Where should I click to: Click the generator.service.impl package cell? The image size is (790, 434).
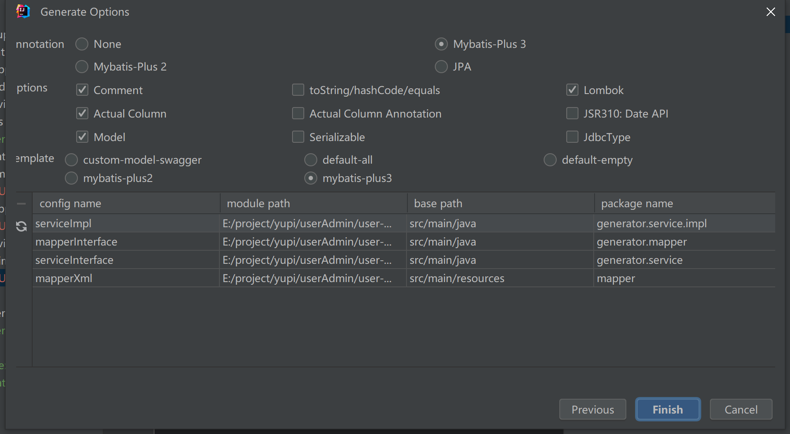[x=684, y=223]
